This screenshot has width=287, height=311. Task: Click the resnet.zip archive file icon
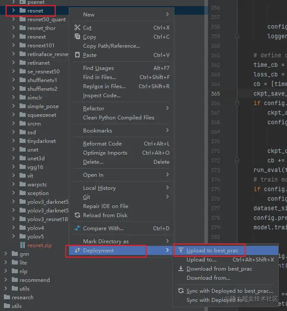tap(23, 245)
